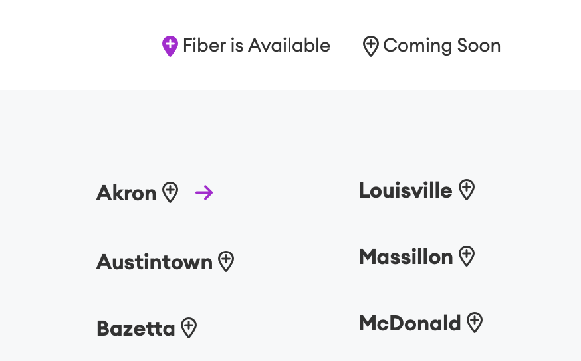Click the pin icon next to Akron
Screen dimensions: 581x361
[170, 192]
